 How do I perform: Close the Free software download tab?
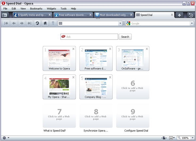coord(90,15)
